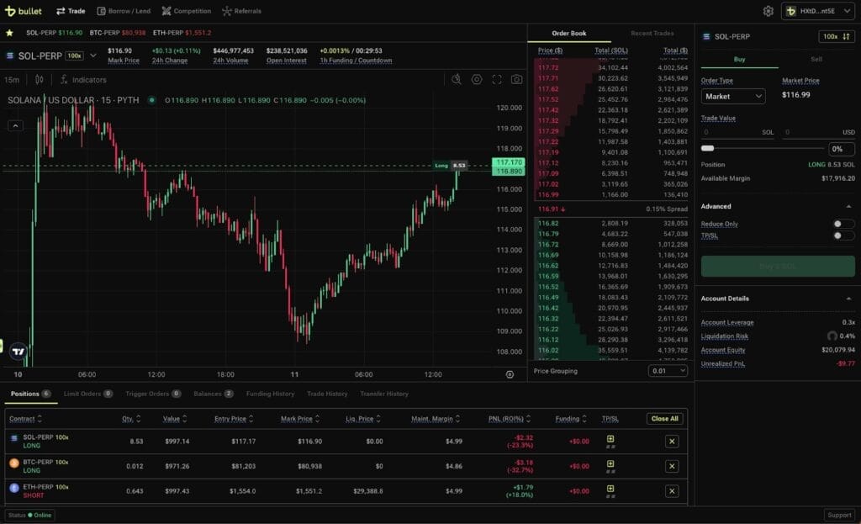Adjust the trade value percentage slider
Screen dimensions: 861x524
tap(707, 148)
